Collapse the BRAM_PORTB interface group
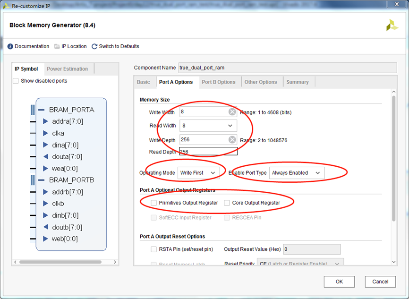 click(x=41, y=180)
